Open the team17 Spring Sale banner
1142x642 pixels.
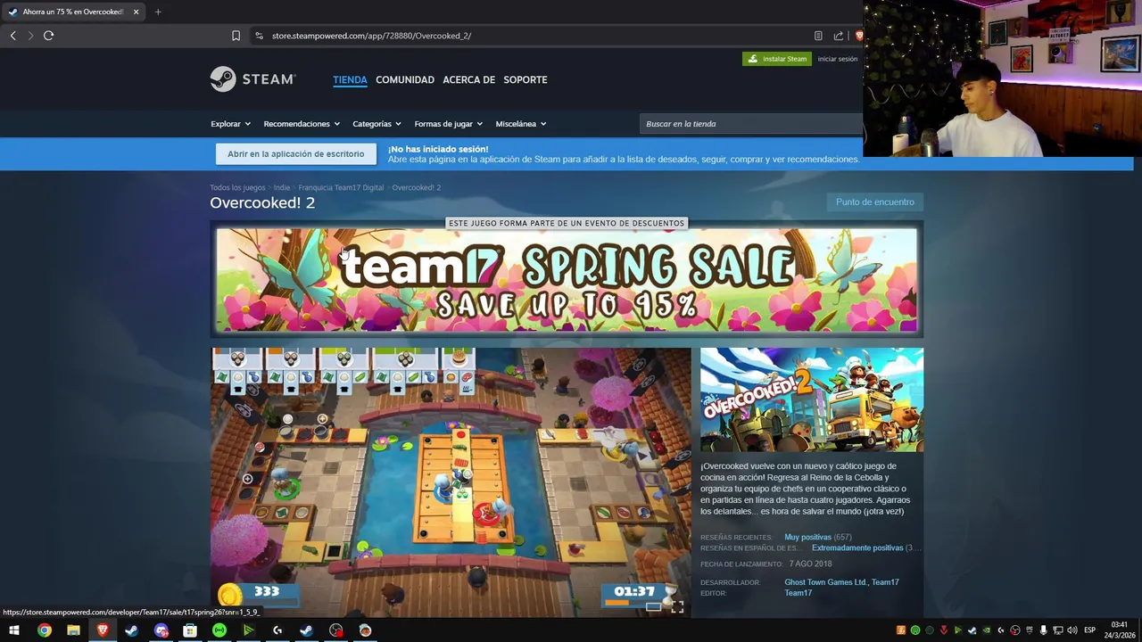[x=567, y=280]
